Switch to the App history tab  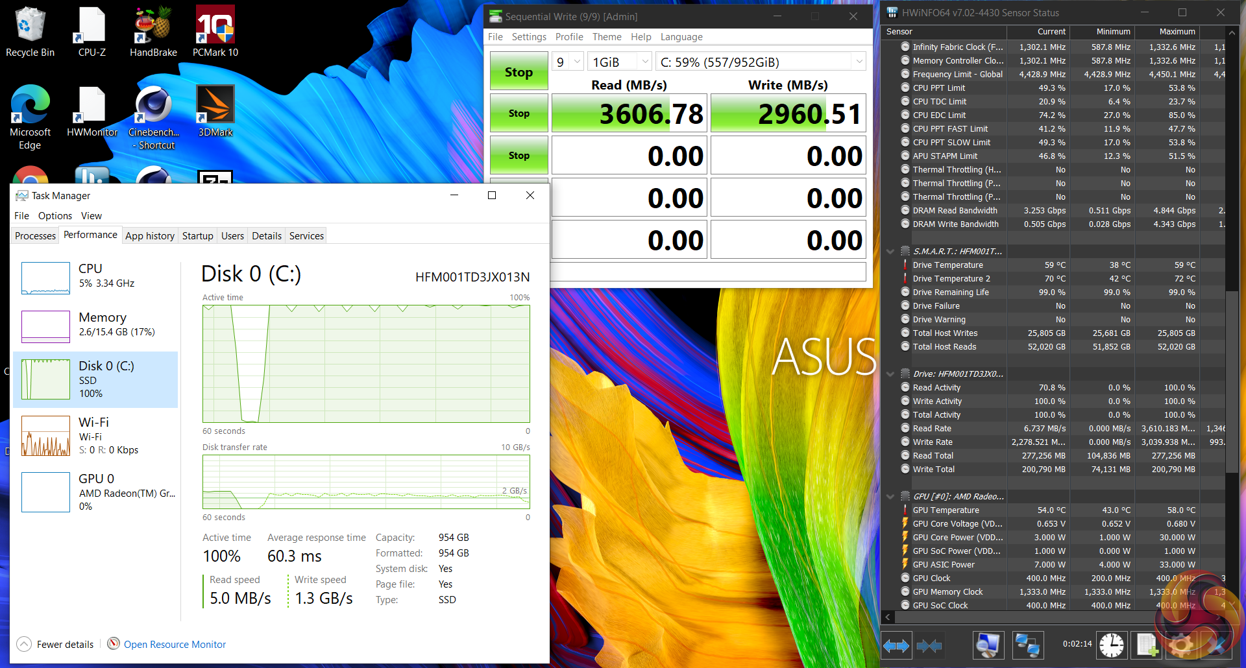(x=150, y=236)
